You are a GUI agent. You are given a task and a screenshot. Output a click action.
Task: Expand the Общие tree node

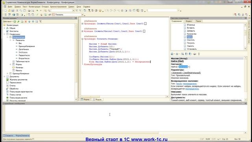[x=4, y=28]
